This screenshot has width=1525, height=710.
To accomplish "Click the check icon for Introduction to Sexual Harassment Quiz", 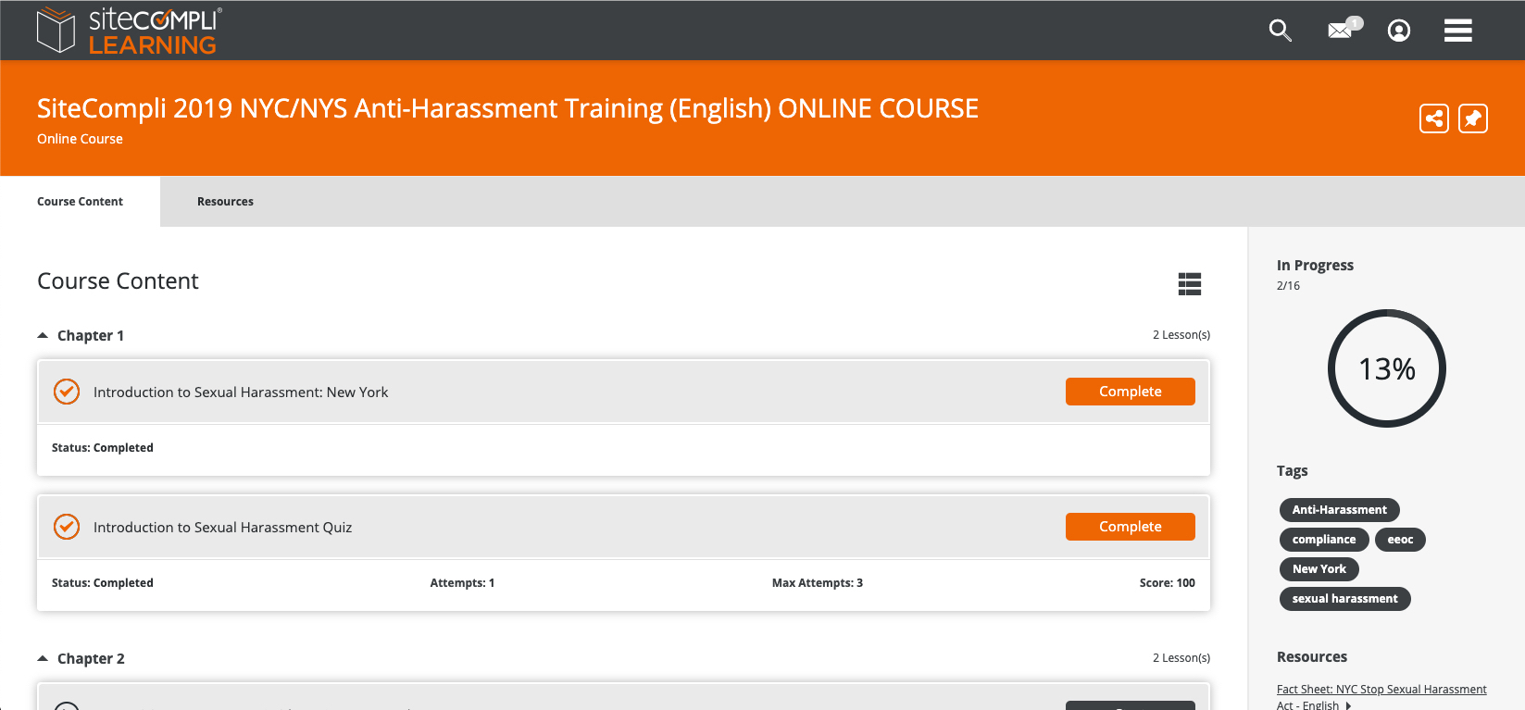I will 67,527.
